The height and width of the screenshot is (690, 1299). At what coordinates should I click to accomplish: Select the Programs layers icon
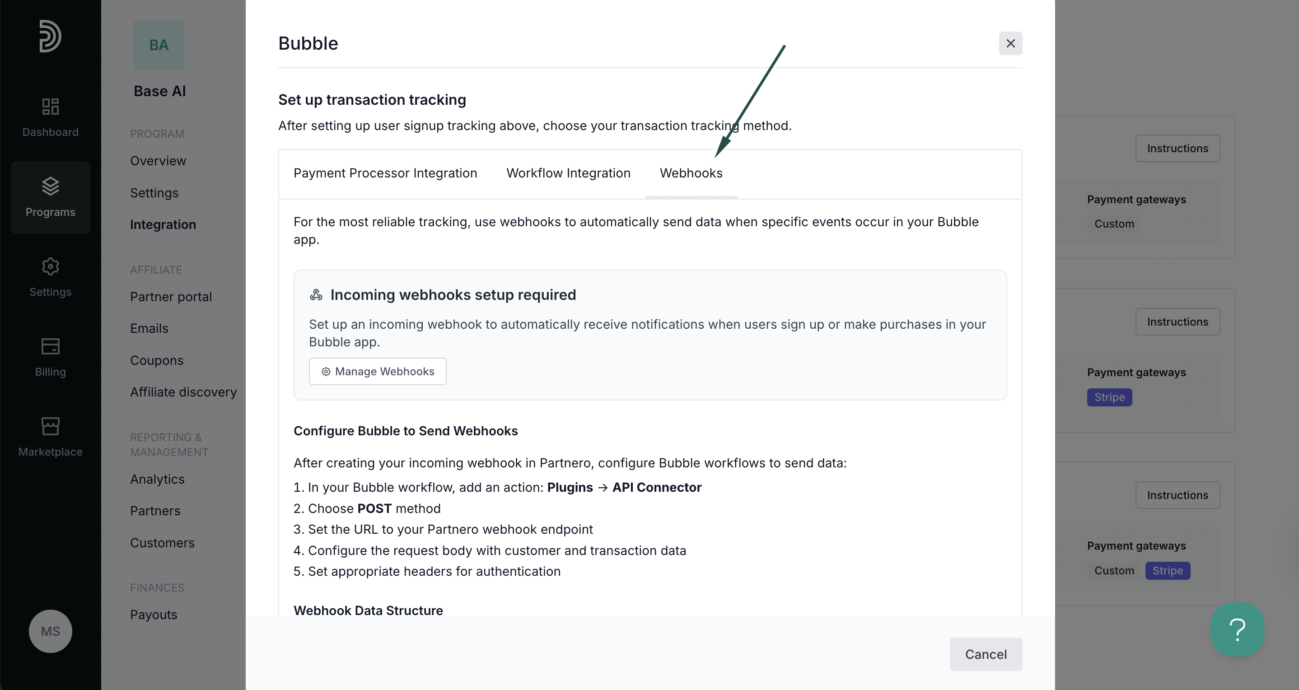(51, 186)
